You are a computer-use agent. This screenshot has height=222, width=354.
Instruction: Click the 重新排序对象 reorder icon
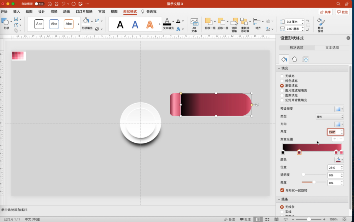(x=244, y=21)
